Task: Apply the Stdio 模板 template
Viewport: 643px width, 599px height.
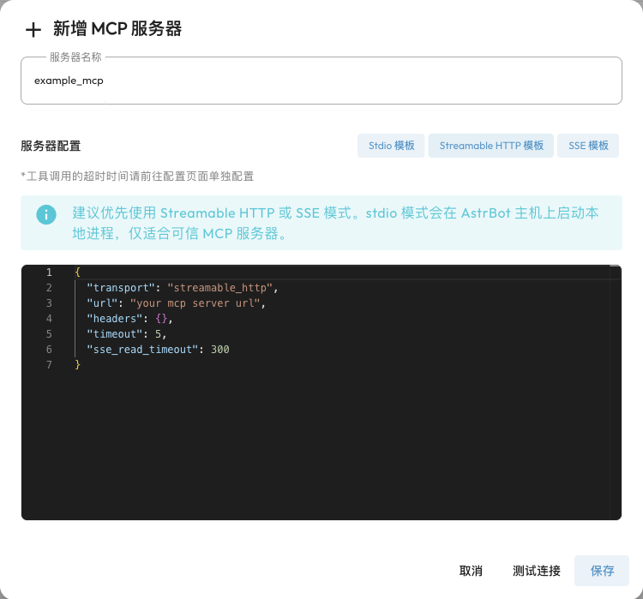Action: [391, 146]
